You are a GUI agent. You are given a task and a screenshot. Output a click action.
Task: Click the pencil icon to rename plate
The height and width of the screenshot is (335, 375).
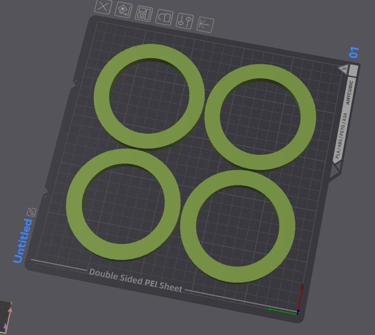31,212
